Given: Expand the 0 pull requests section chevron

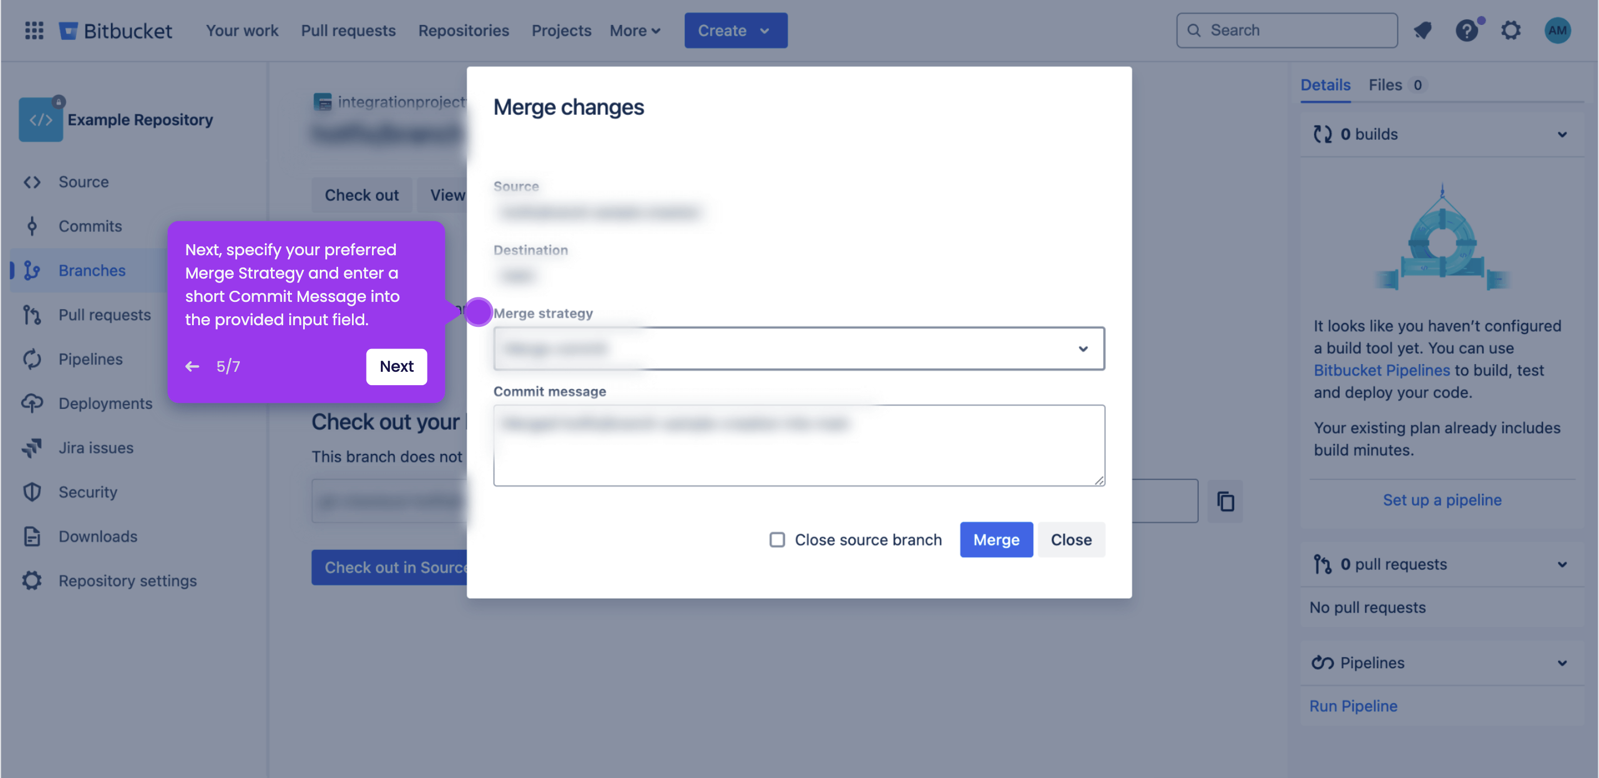Looking at the screenshot, I should (x=1562, y=564).
